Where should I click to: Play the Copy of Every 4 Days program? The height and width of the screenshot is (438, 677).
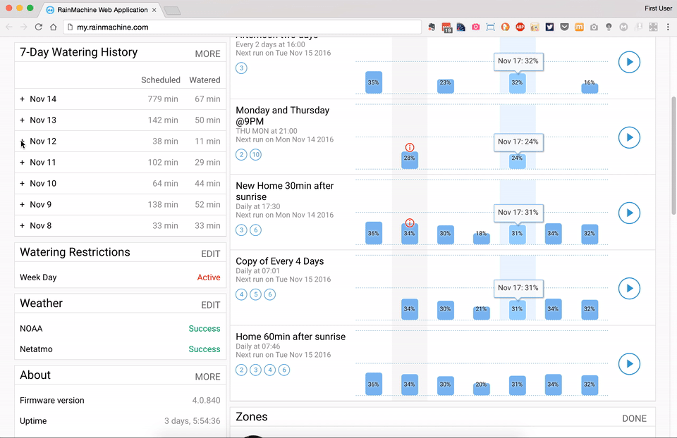coord(629,288)
